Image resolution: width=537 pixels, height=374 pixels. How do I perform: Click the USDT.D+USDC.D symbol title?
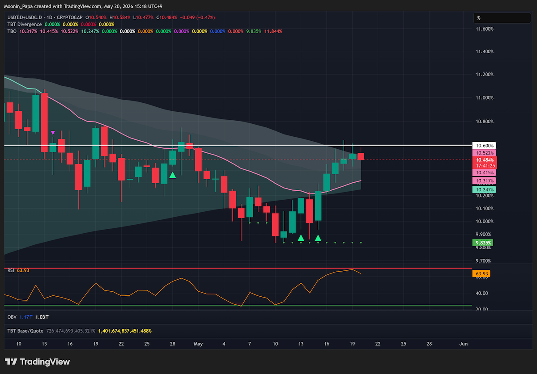(x=24, y=17)
